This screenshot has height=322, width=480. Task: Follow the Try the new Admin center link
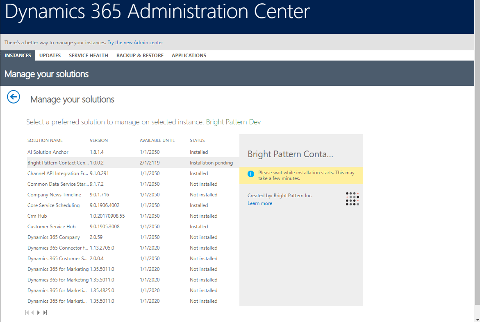(135, 43)
